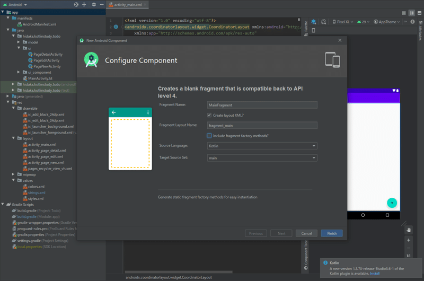Screen dimensions: 424x281
Task: Collapse all in project panel toolbar
Action: (x=84, y=5)
